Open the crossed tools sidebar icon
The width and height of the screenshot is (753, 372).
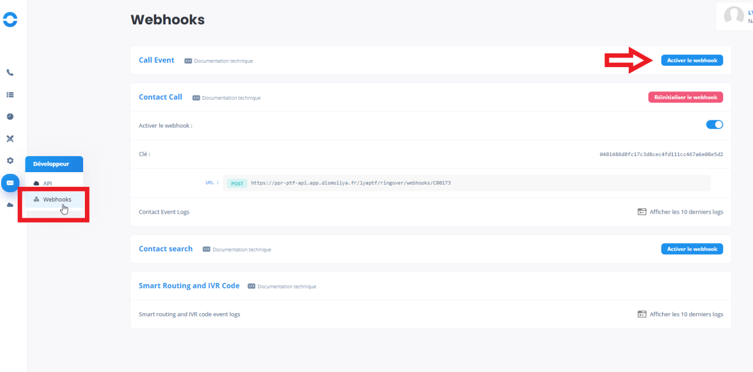point(10,139)
